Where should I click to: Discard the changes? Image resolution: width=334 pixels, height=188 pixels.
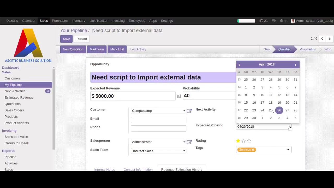coord(82,39)
